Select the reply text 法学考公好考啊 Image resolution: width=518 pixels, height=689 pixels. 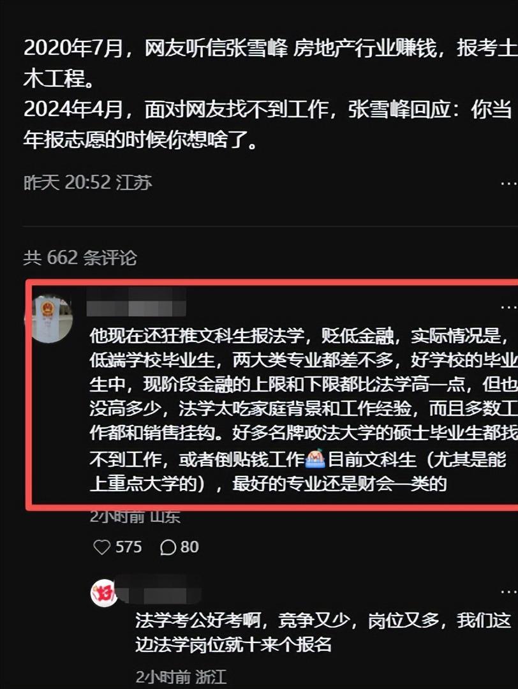(323, 633)
